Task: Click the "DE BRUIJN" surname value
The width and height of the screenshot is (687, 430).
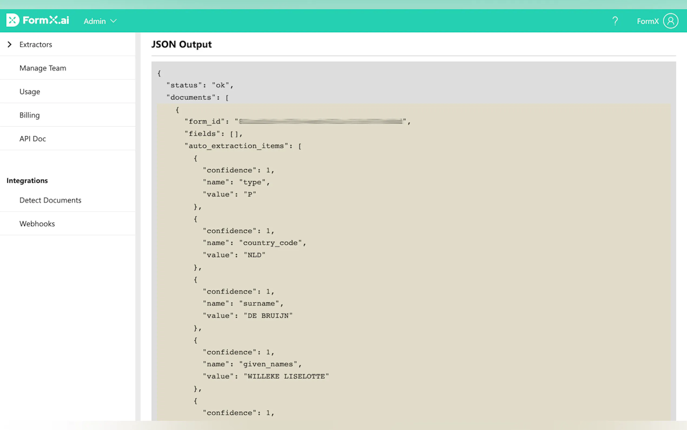Action: (x=268, y=316)
